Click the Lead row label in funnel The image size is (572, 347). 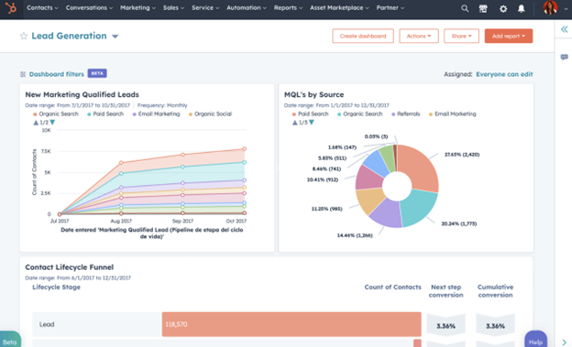(x=47, y=324)
